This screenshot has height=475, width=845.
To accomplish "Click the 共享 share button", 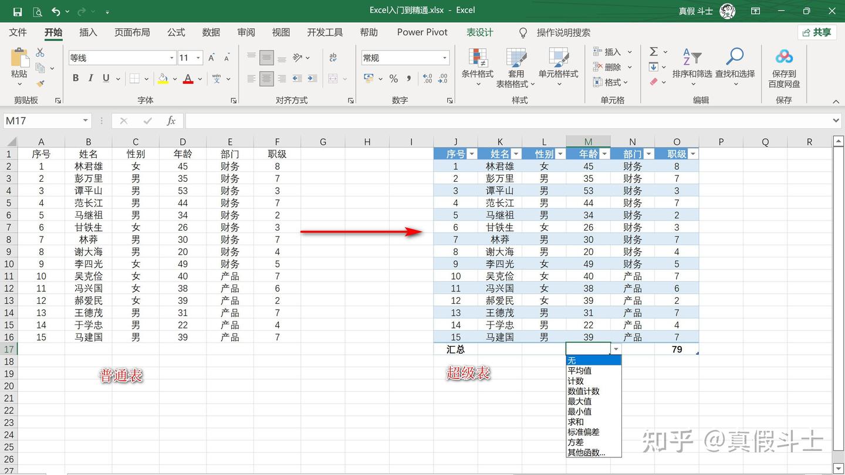I will click(x=817, y=32).
